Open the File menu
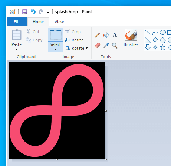This screenshot has width=171, height=166. [x=17, y=22]
